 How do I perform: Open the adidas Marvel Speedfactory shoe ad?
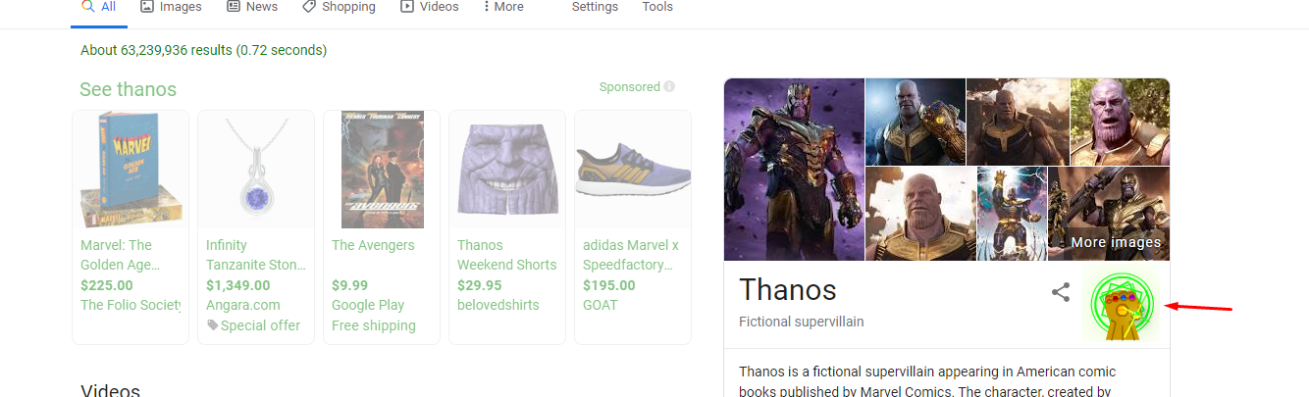click(x=633, y=227)
